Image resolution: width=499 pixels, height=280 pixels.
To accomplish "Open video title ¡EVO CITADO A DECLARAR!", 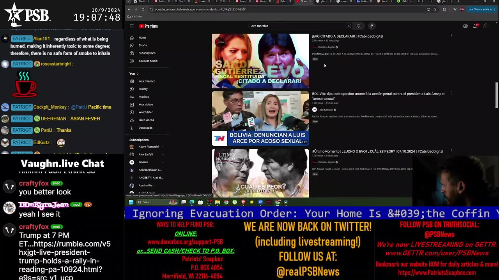I will point(347,36).
